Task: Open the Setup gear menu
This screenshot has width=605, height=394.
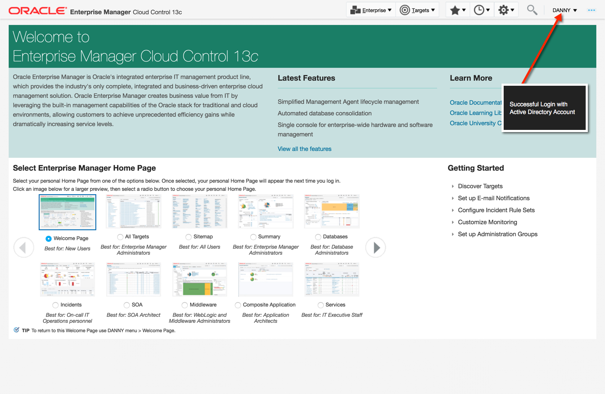Action: [506, 10]
